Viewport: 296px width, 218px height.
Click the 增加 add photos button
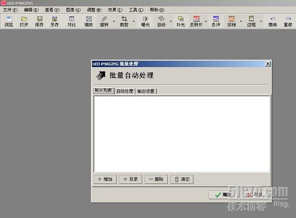(x=105, y=179)
